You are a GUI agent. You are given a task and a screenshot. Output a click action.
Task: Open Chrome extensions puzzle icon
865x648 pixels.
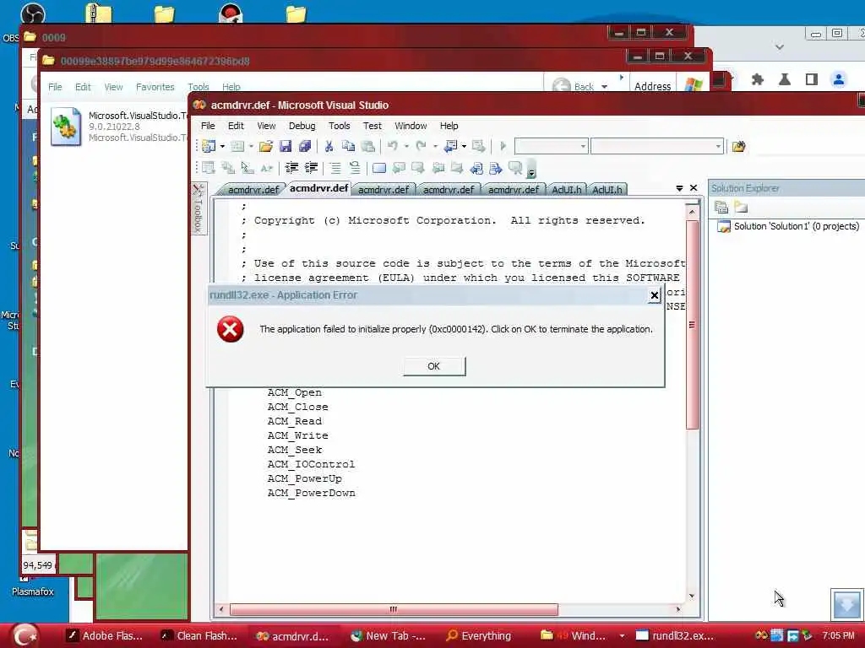(758, 80)
